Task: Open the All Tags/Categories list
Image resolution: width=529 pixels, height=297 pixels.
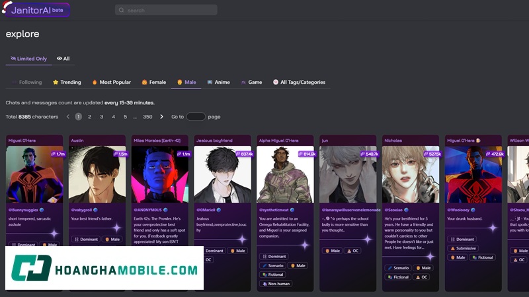Action: click(299, 82)
